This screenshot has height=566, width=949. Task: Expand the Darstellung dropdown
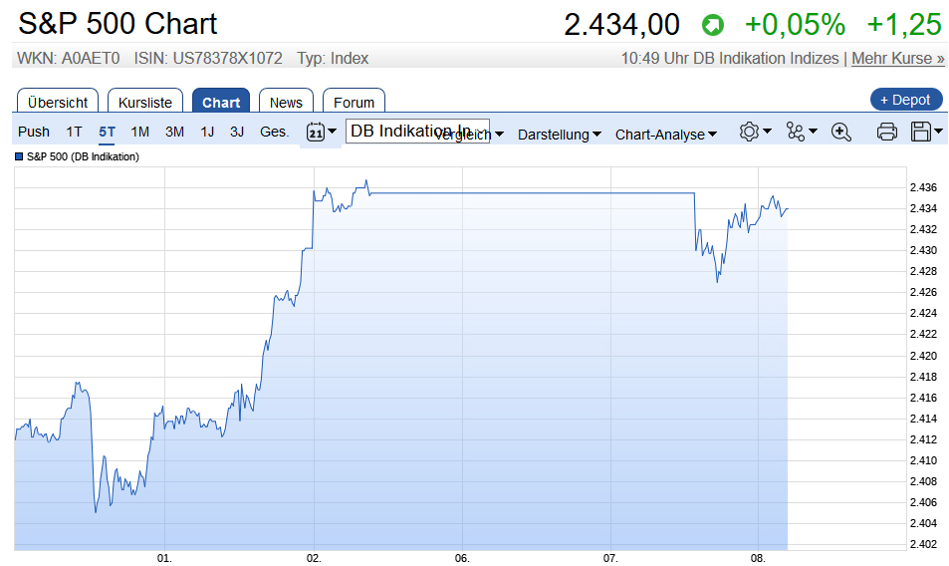click(560, 135)
